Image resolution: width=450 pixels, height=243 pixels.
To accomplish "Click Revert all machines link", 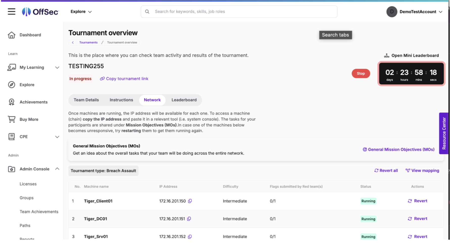I will [x=386, y=171].
